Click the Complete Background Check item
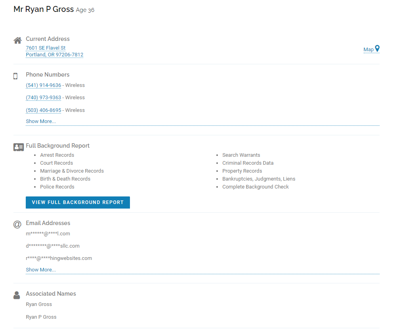414x329 pixels. 256,187
